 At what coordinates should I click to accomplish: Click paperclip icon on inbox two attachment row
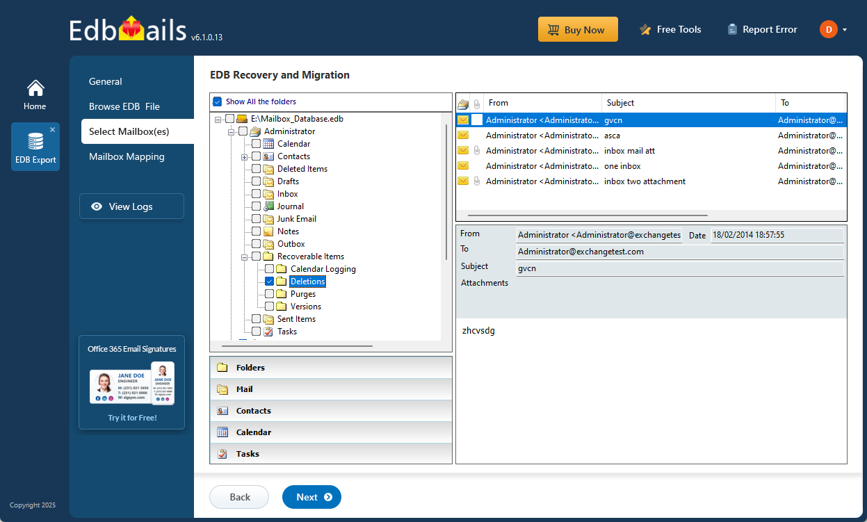pyautogui.click(x=477, y=181)
